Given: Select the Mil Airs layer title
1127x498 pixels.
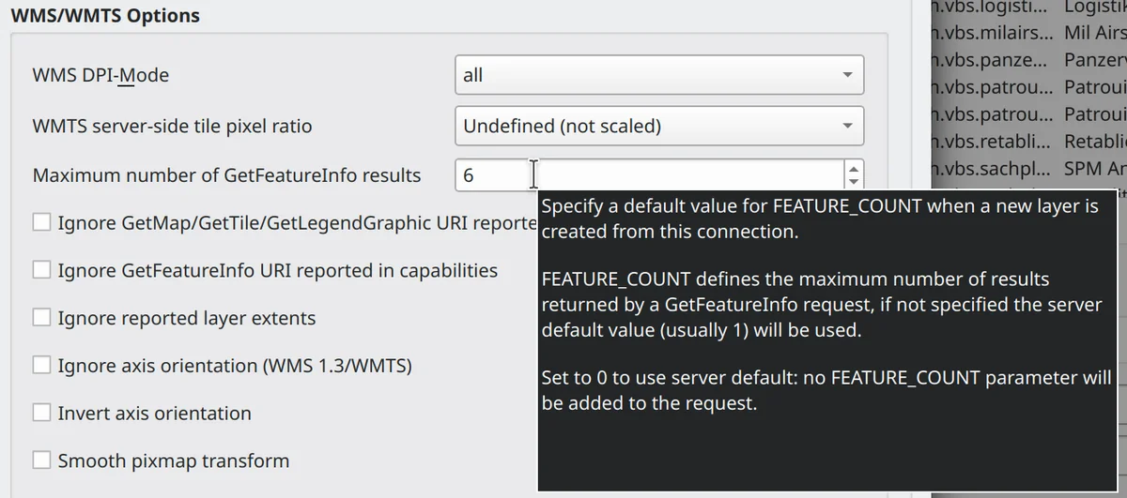Looking at the screenshot, I should click(1095, 34).
